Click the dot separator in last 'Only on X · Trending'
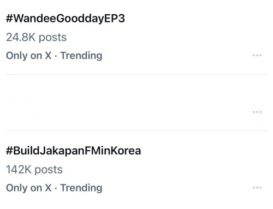273x209 pixels. click(56, 188)
